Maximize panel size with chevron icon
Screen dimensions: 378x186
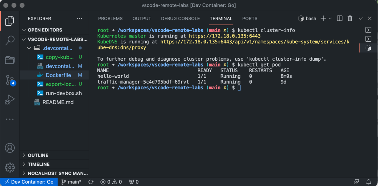(x=361, y=19)
